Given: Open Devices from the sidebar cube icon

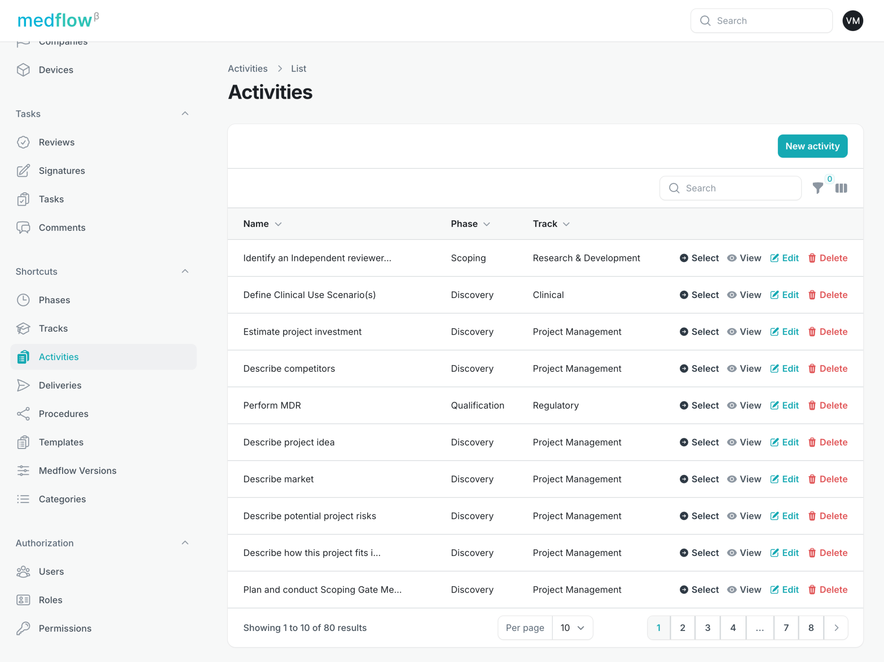Looking at the screenshot, I should [x=23, y=70].
